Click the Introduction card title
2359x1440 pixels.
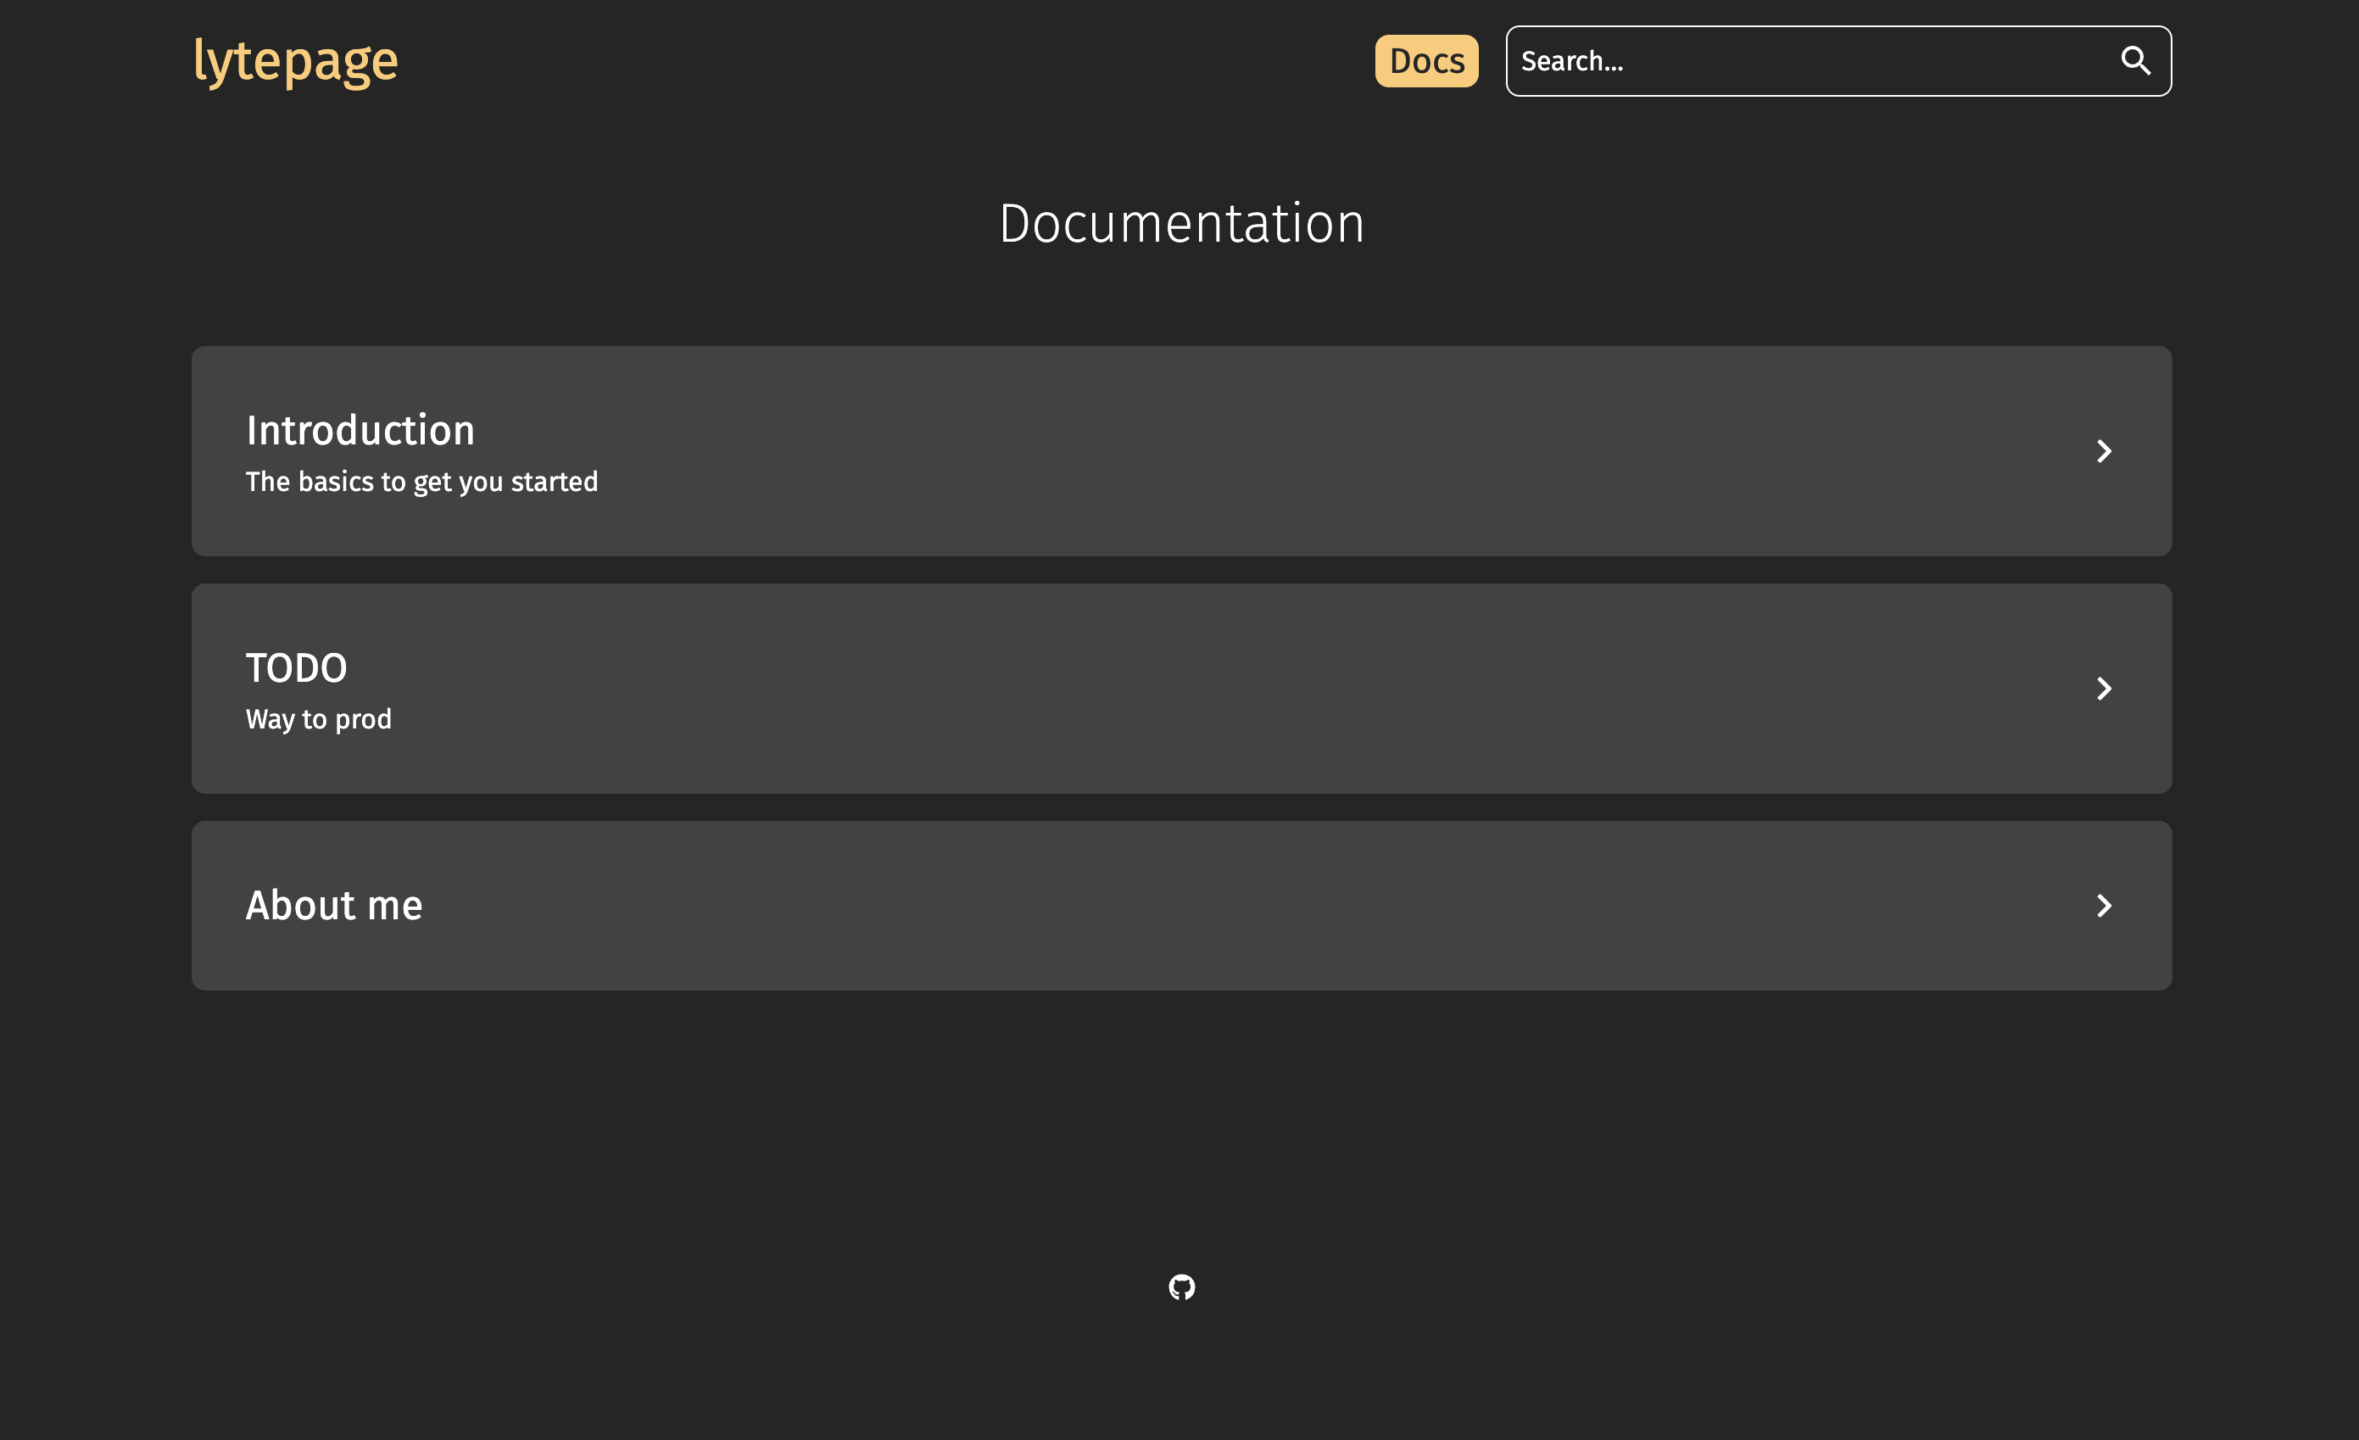pyautogui.click(x=361, y=430)
